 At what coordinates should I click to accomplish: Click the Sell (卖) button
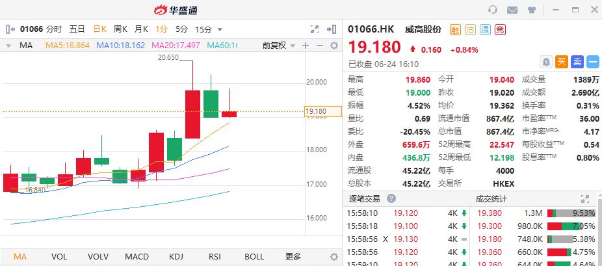tap(577, 61)
